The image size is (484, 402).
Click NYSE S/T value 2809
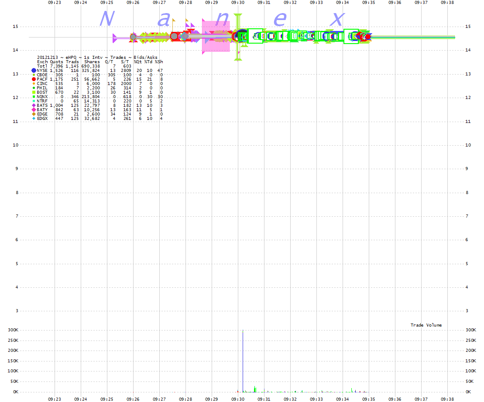tap(126, 71)
